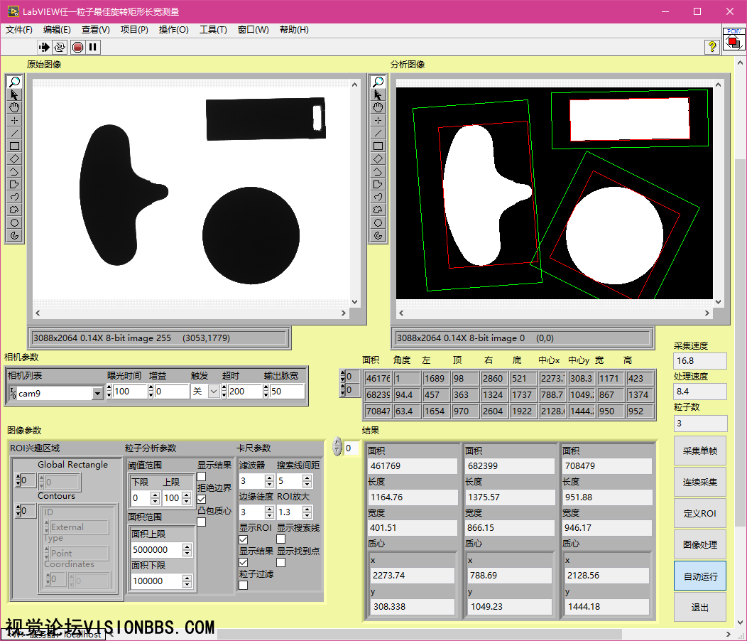Image resolution: width=747 pixels, height=641 pixels.
Task: Click the Run arrow in the toolbar
Action: (x=44, y=47)
